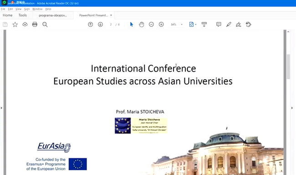Image resolution: width=296 pixels, height=175 pixels.
Task: Upload the file to the cloud
Action: pyautogui.click(x=25, y=24)
